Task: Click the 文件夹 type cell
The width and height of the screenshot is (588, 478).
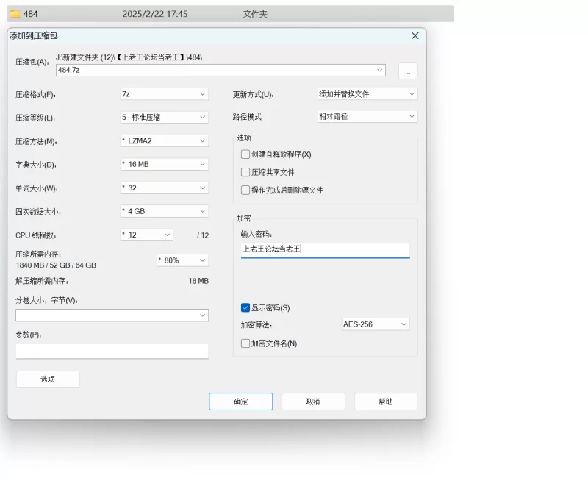Action: coord(255,14)
